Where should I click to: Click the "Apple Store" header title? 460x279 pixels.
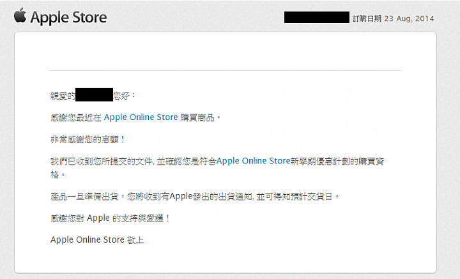(x=68, y=17)
